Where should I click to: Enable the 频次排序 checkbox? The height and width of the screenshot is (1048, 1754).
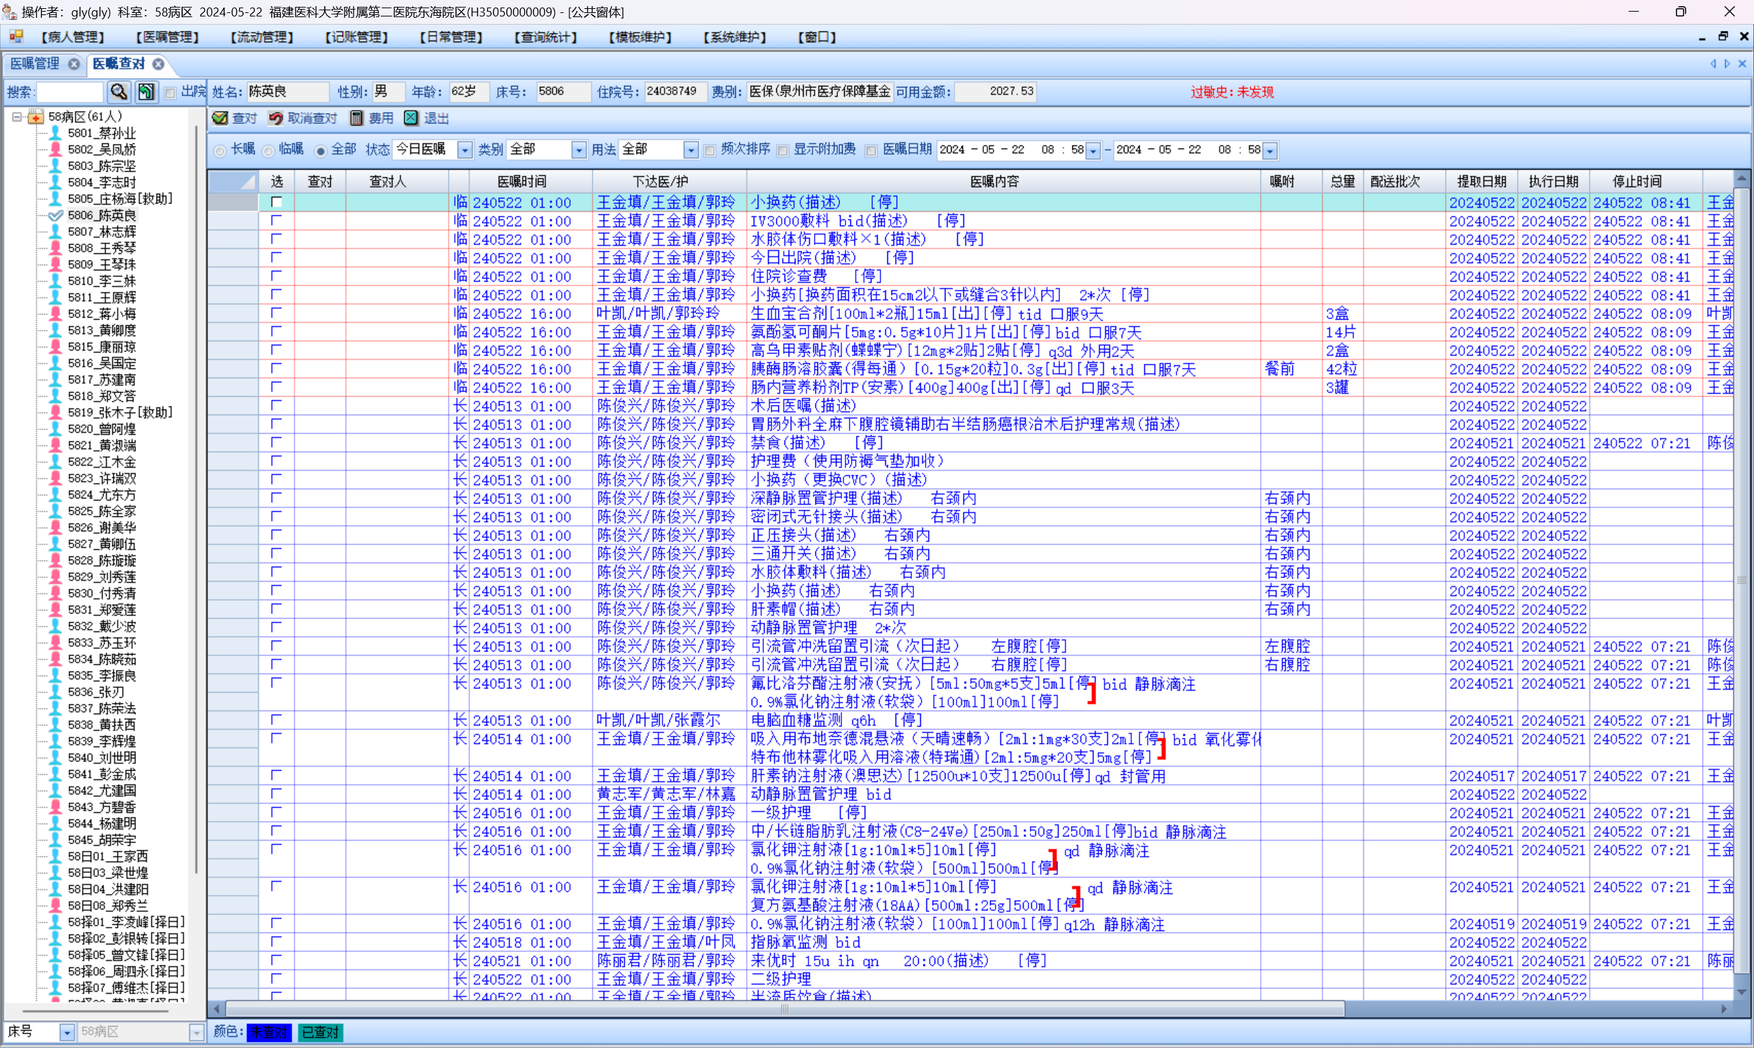710,151
